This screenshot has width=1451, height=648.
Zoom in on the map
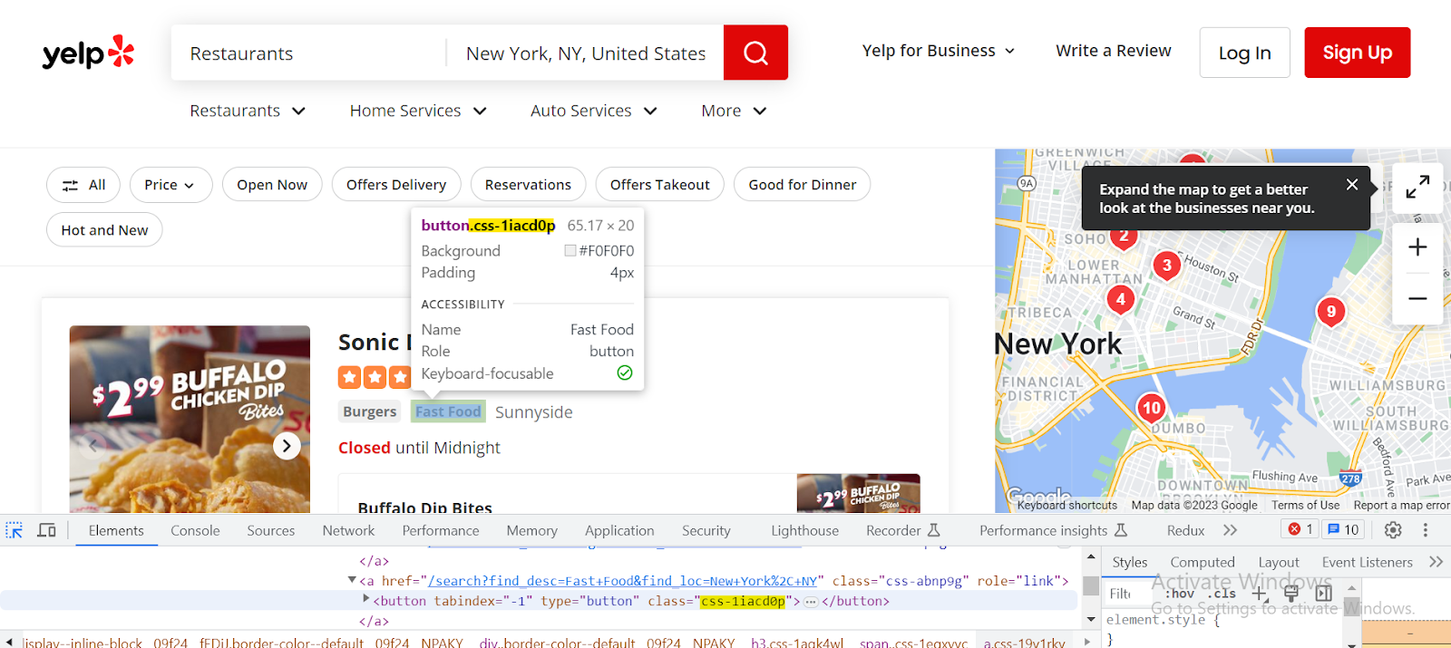click(1417, 247)
